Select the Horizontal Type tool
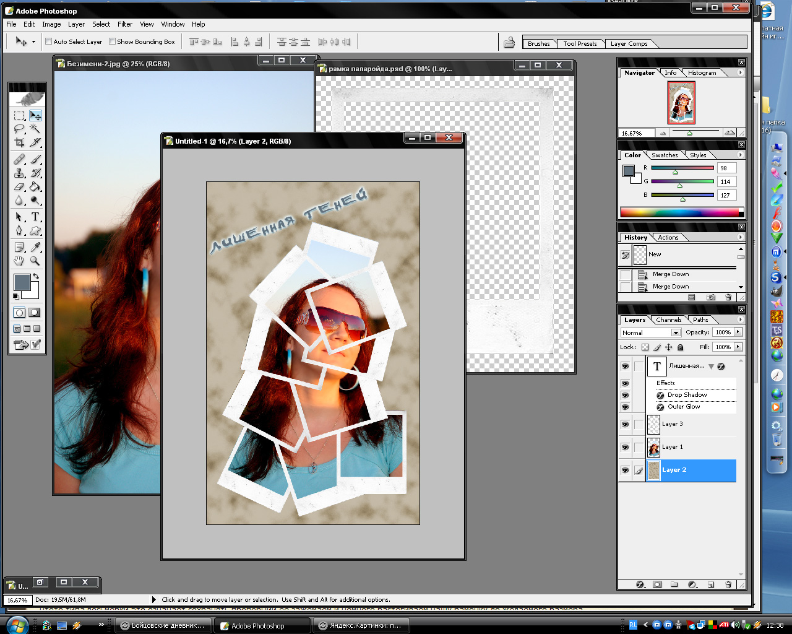Screen dimensions: 792x634 point(35,217)
